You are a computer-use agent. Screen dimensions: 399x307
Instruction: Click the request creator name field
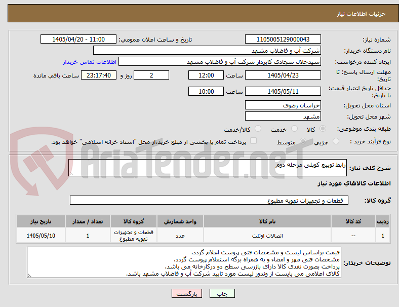click(220, 62)
